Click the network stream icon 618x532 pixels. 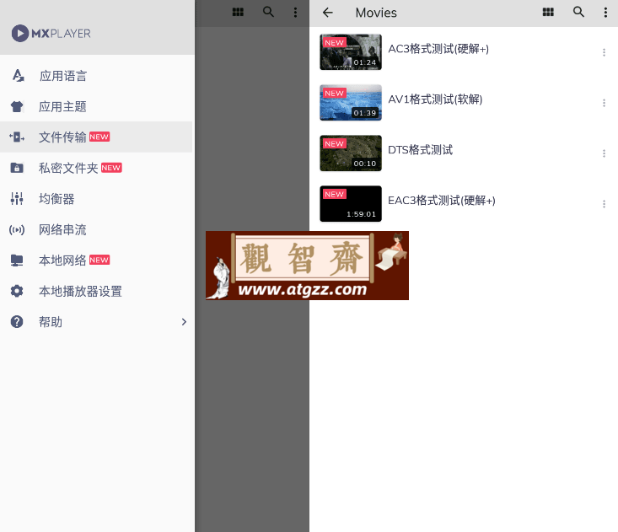[x=17, y=229]
